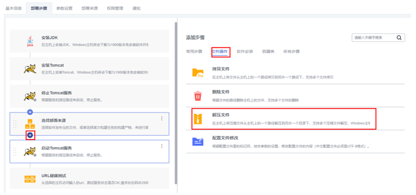Switch to the 基本信息 tab
The height and width of the screenshot is (195, 416).
click(x=13, y=9)
